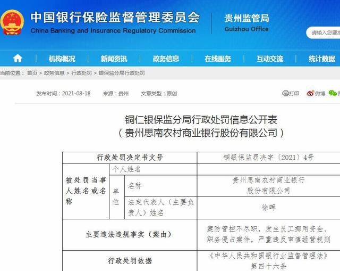The image size is (340, 271).
Task: Click the national emblem logo
Action: point(12,22)
